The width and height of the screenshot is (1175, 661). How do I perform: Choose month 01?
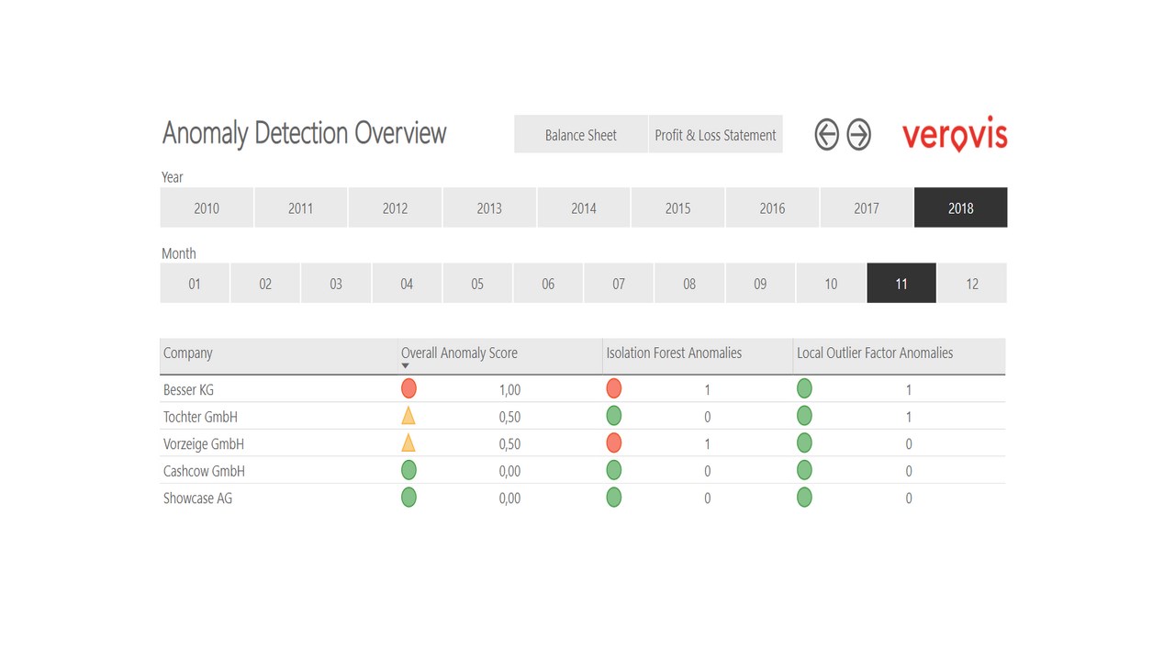coord(195,284)
